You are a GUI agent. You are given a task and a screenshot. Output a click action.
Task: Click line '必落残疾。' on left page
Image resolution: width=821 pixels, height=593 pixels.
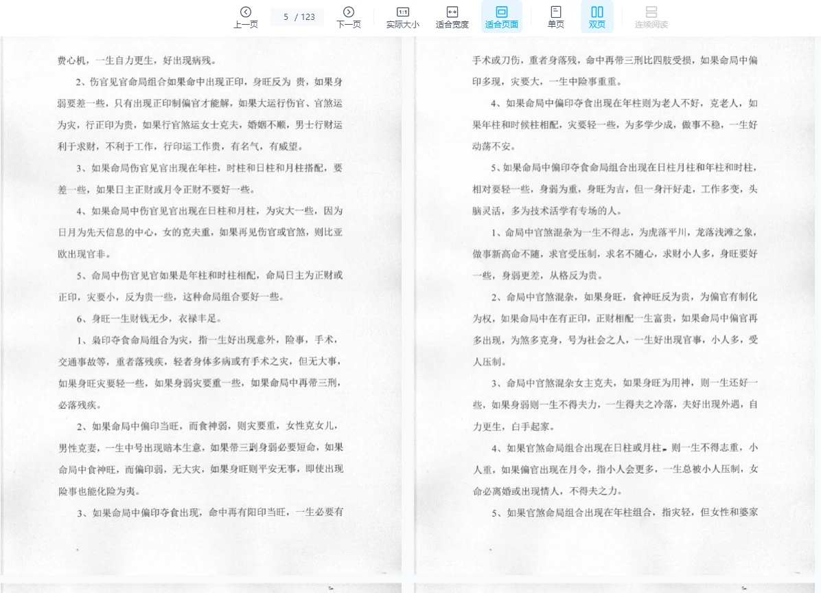point(80,405)
